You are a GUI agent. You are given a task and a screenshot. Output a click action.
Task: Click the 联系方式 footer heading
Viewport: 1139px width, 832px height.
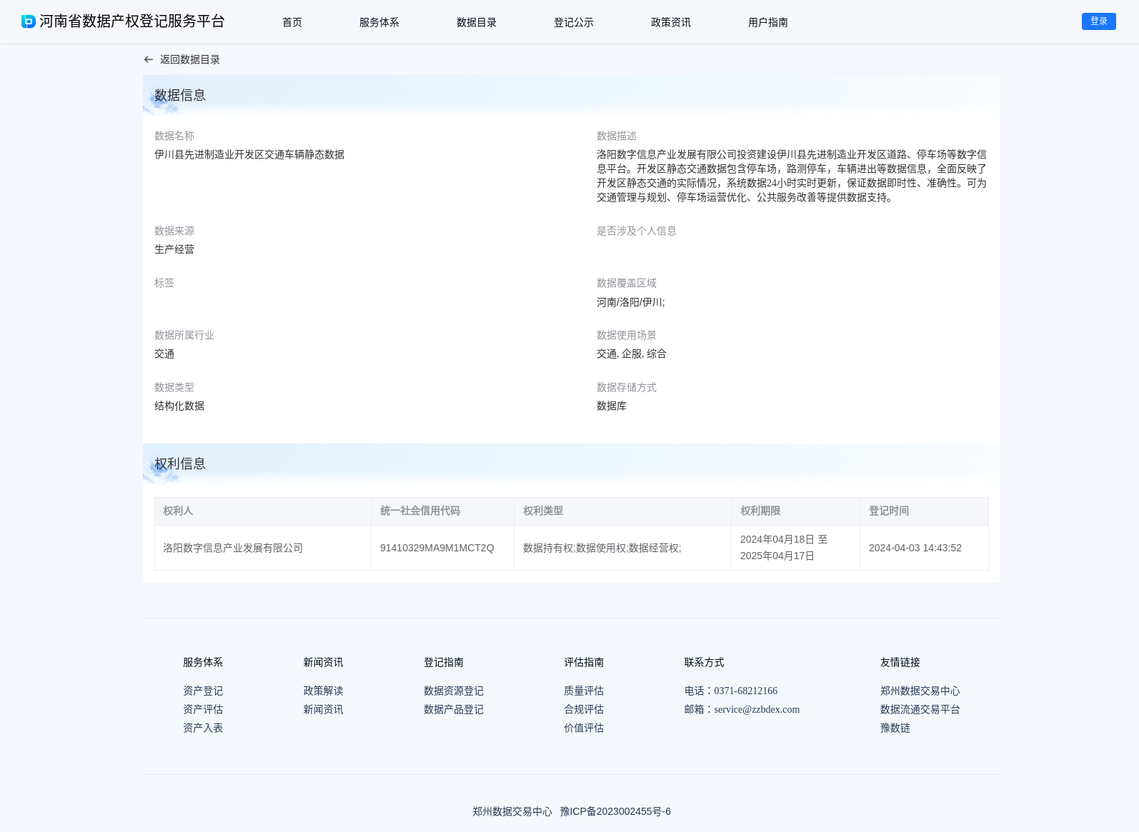point(705,662)
